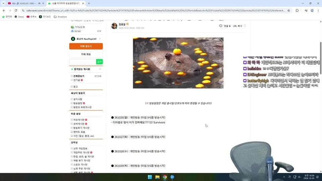
Task: Click the D2 Survivors game line
Action: point(138,122)
